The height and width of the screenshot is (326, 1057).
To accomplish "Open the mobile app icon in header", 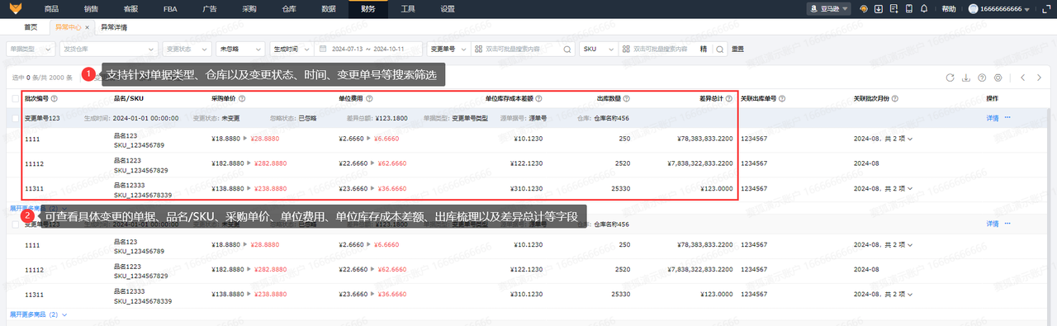I will pos(908,9).
